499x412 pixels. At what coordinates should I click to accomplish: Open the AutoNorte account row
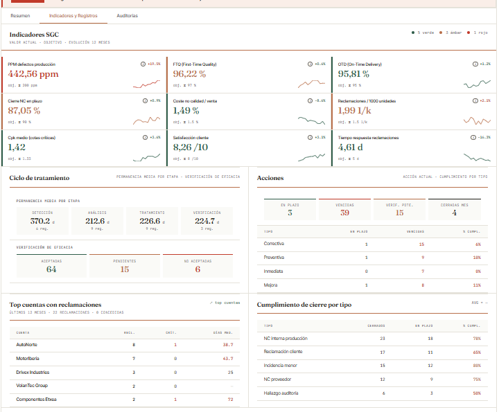click(125, 345)
